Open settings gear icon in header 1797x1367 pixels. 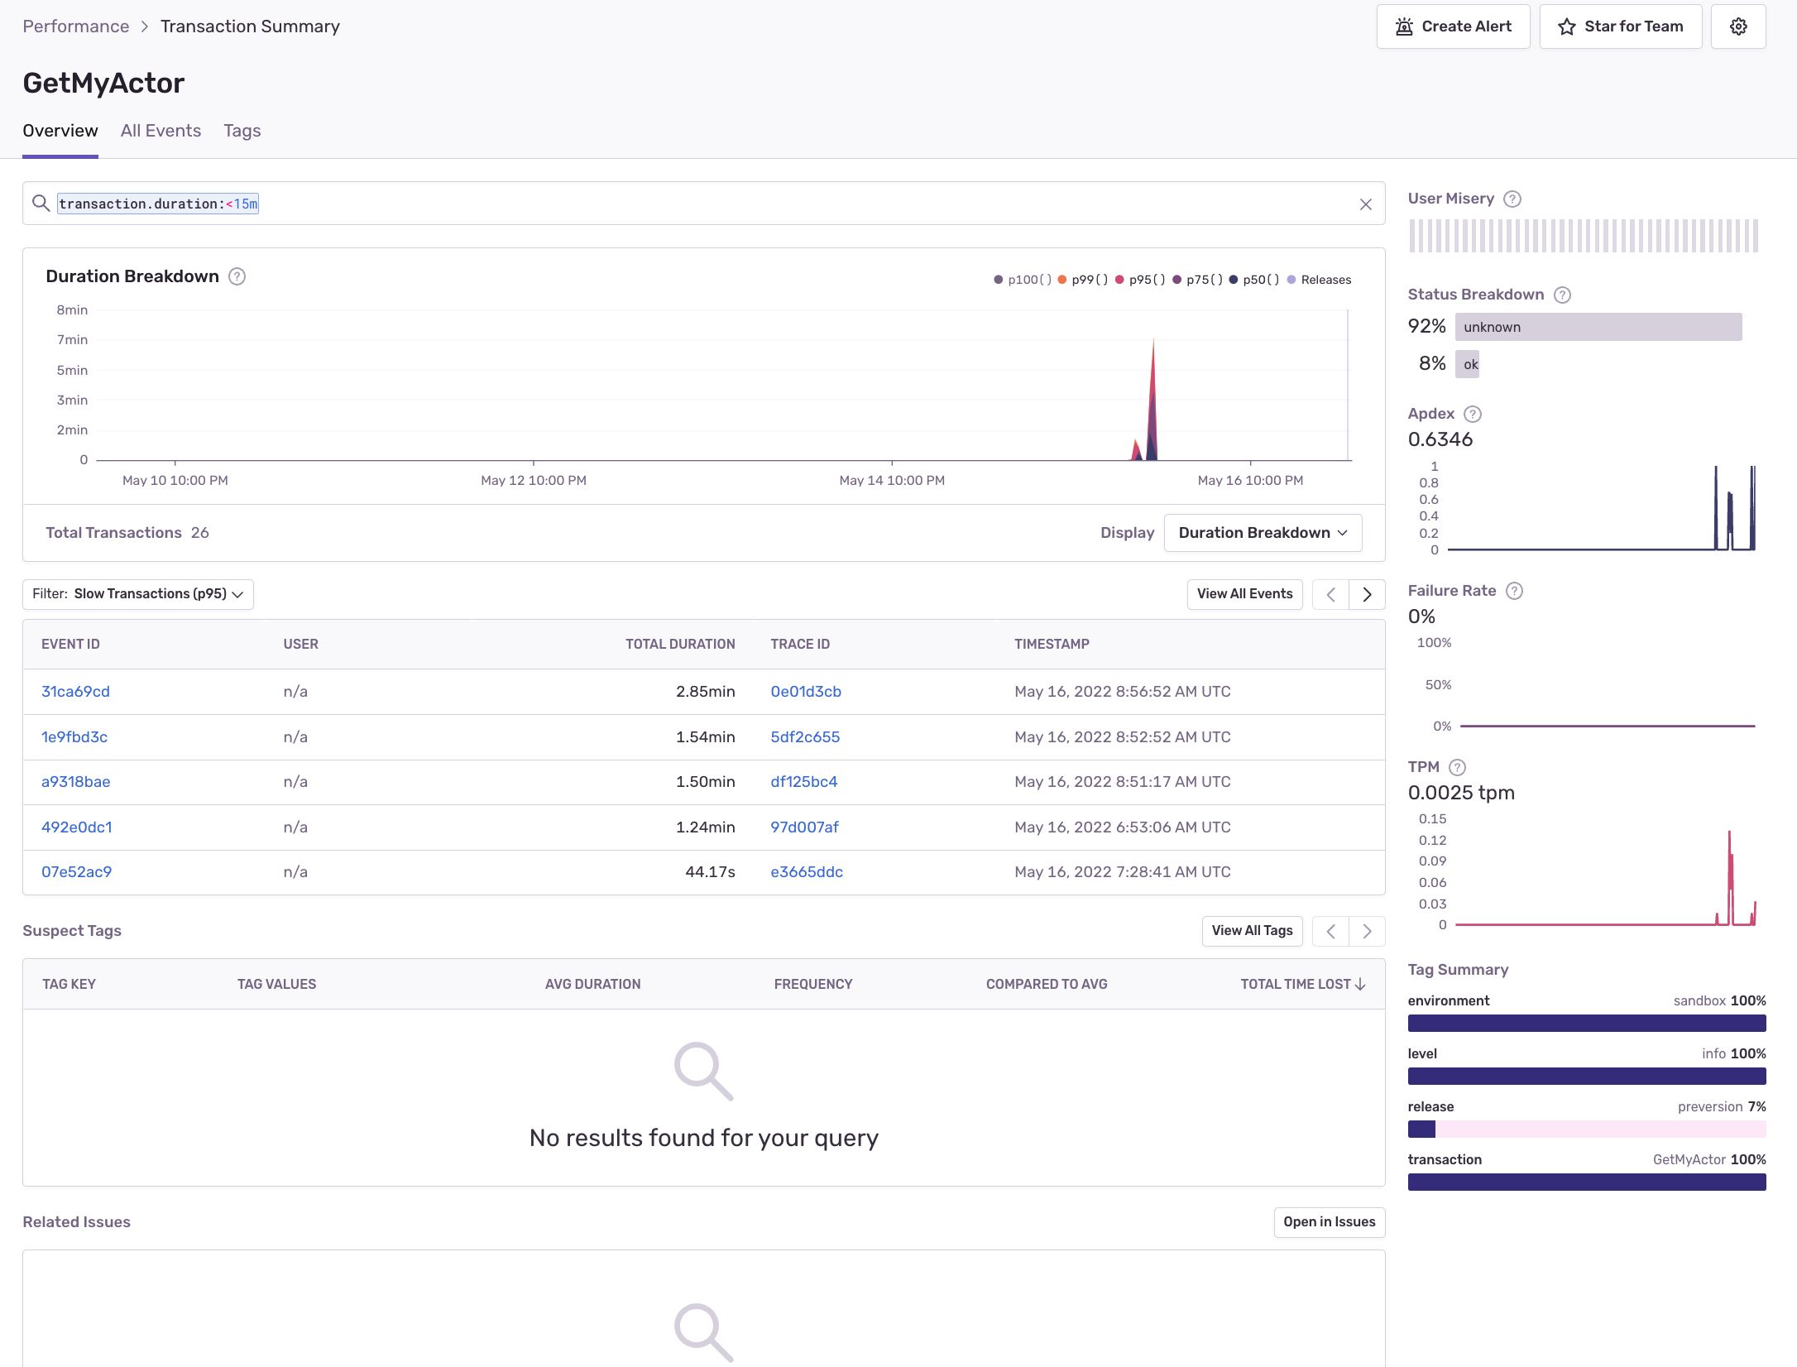coord(1738,26)
